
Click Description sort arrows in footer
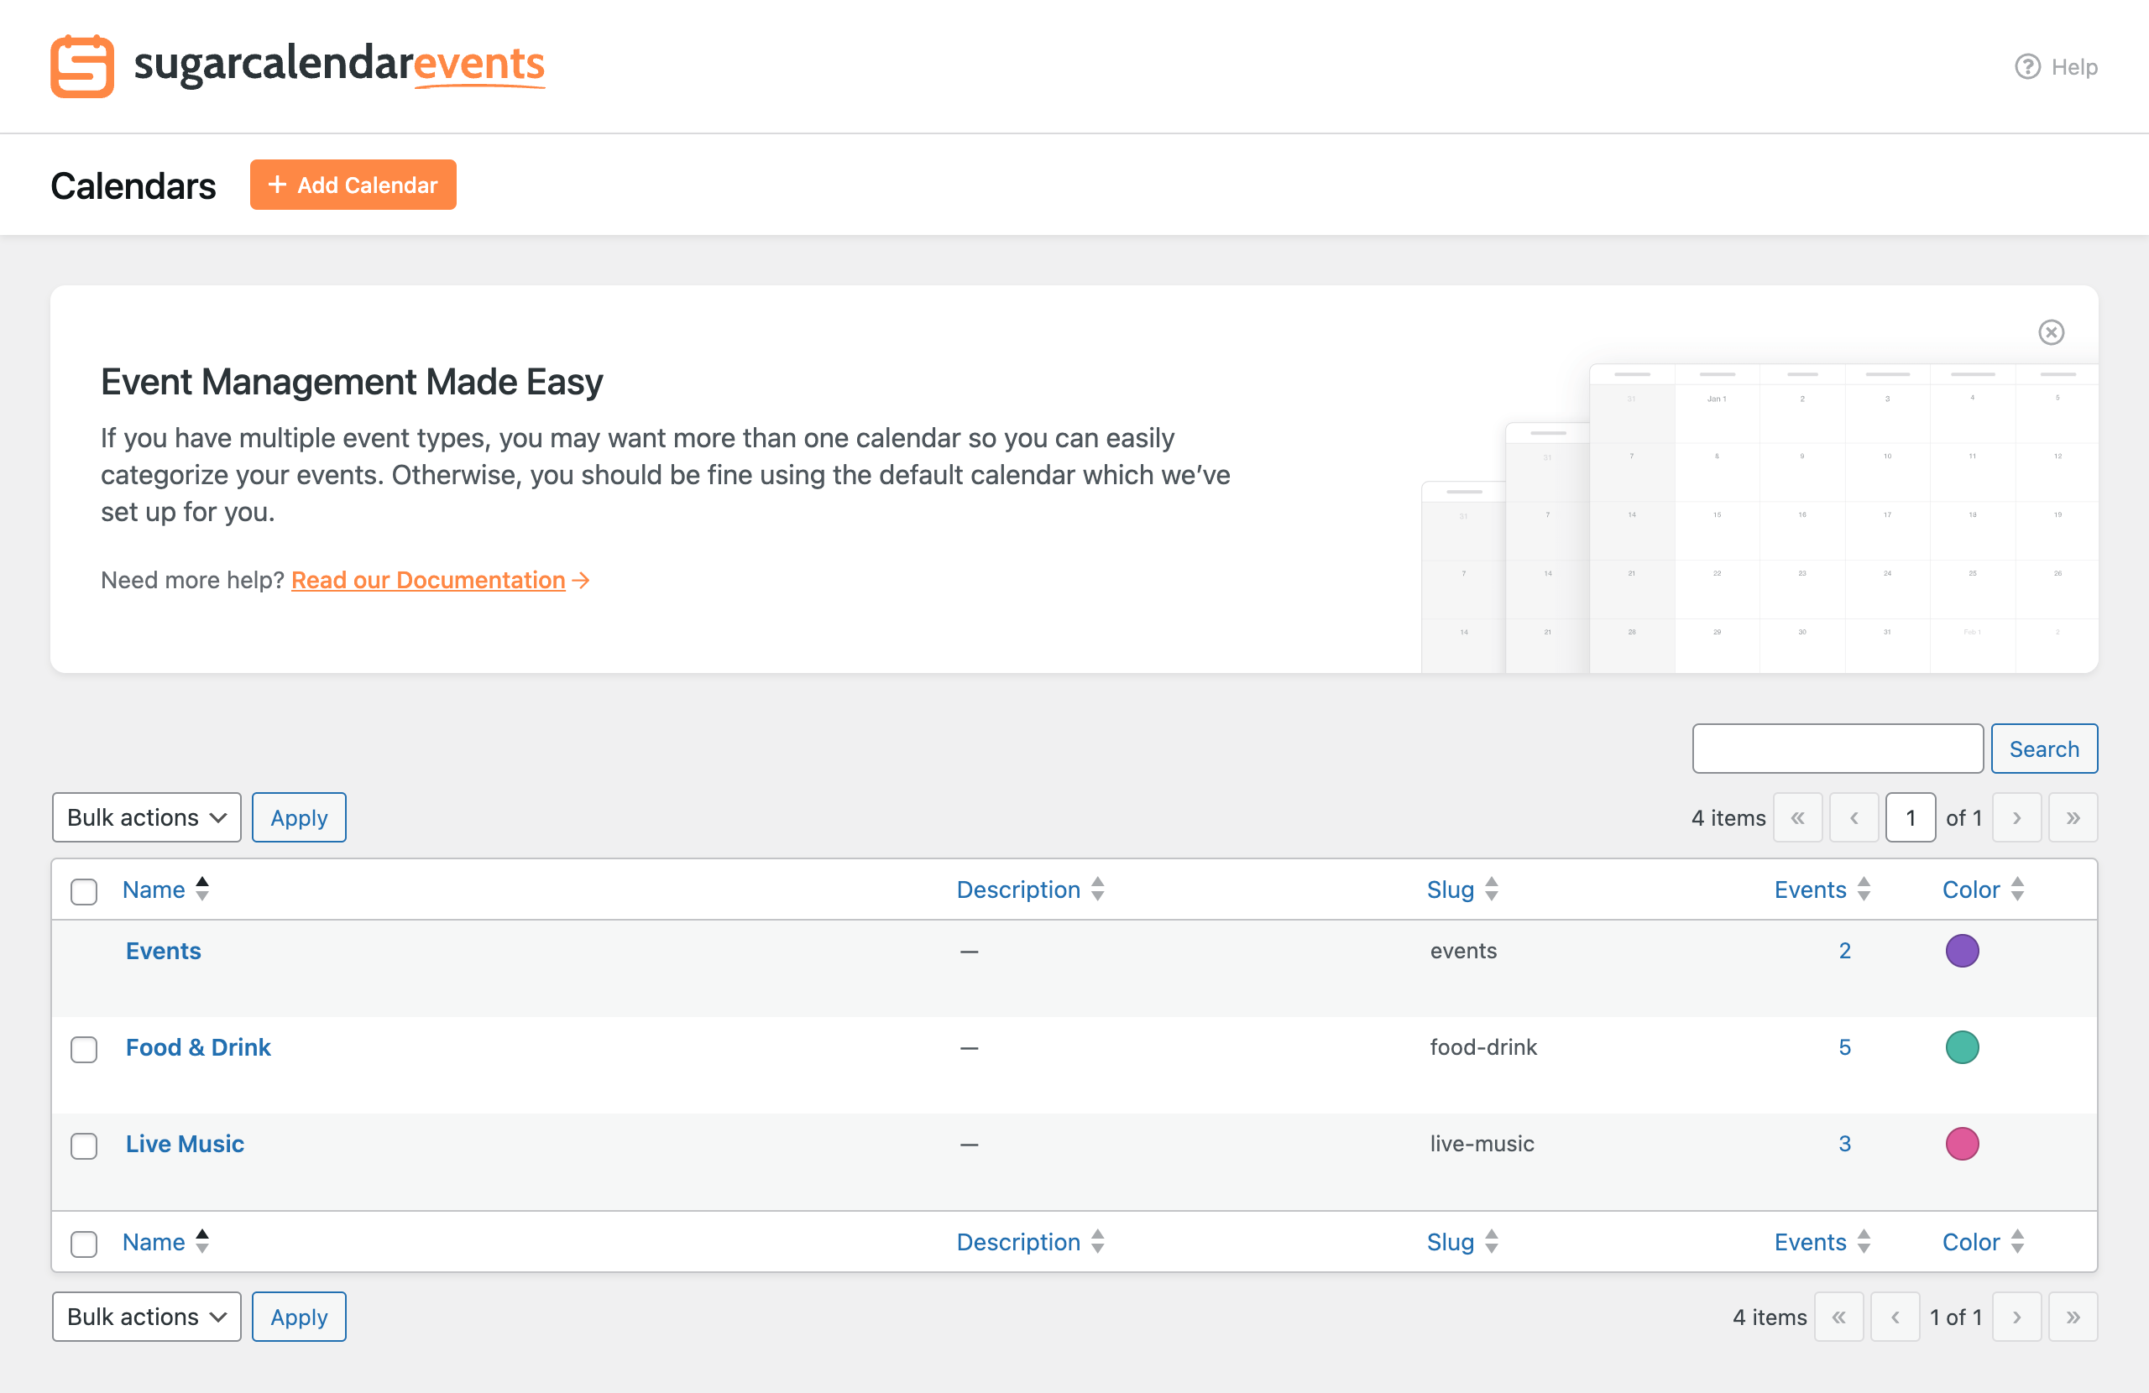[x=1097, y=1241]
